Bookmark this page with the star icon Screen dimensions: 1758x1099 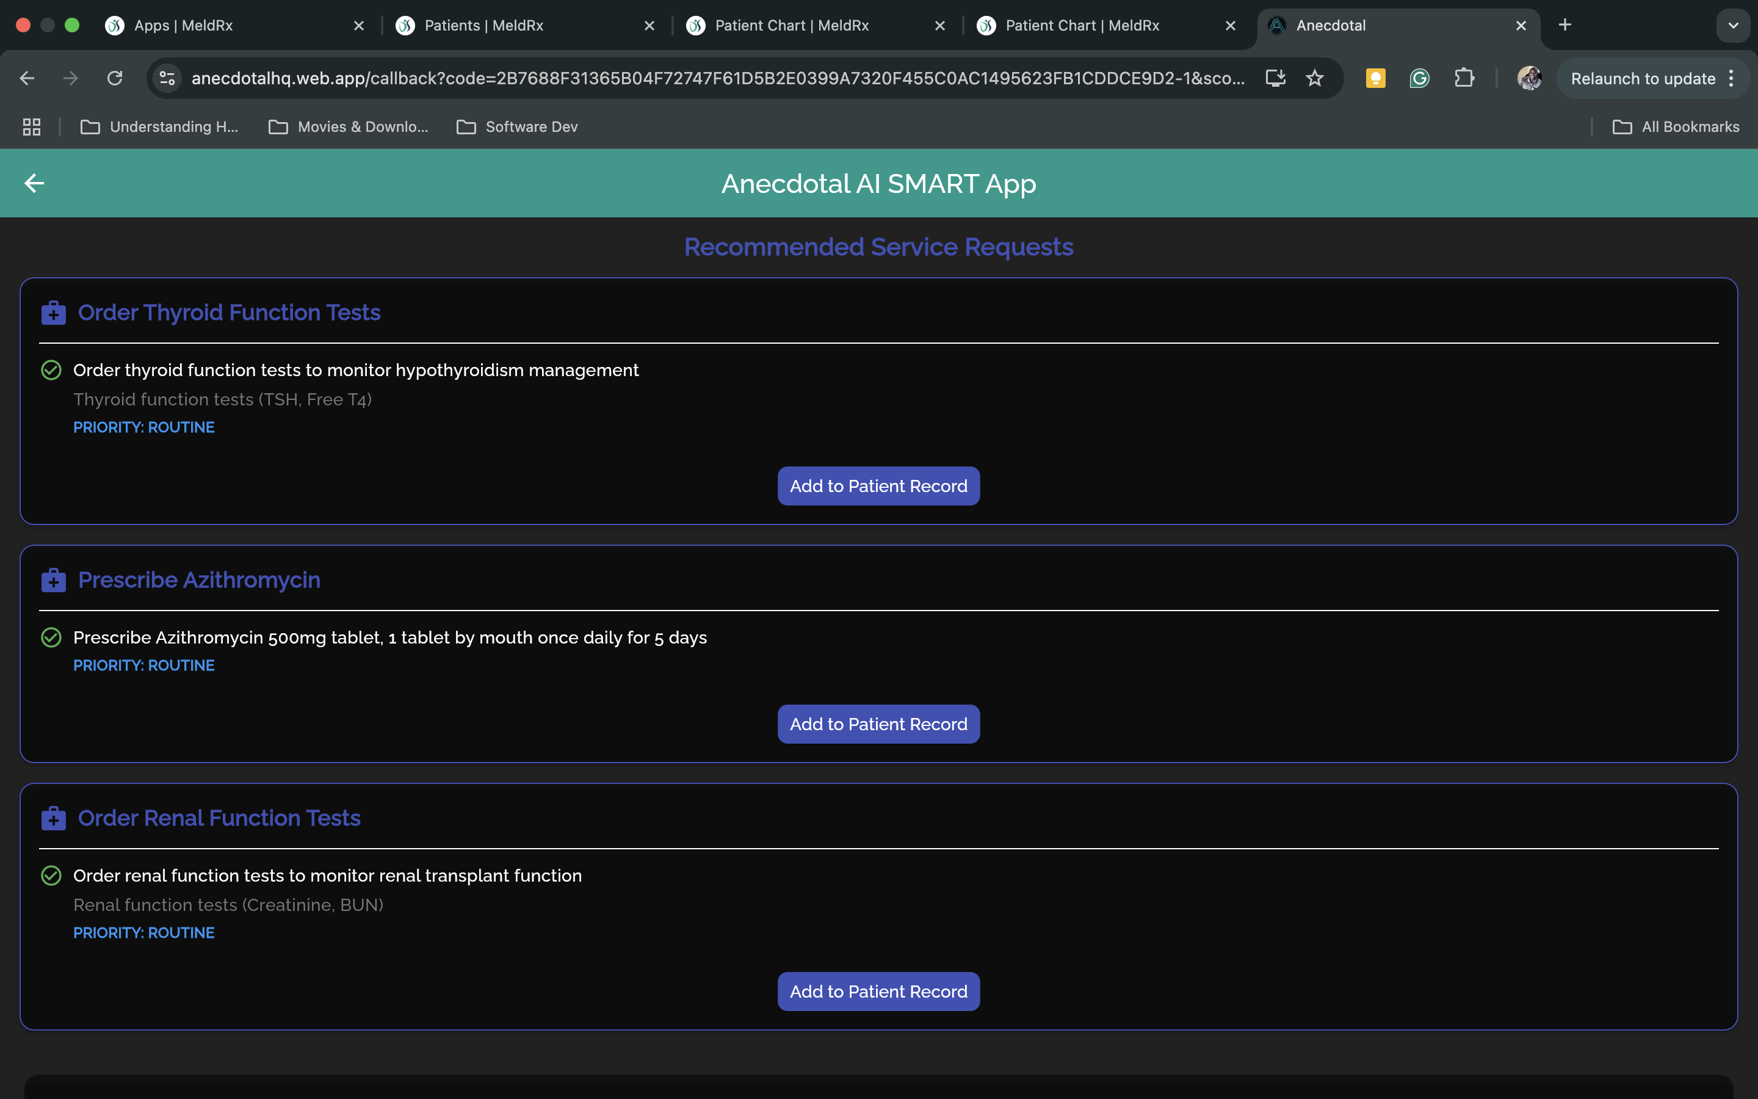(x=1314, y=79)
